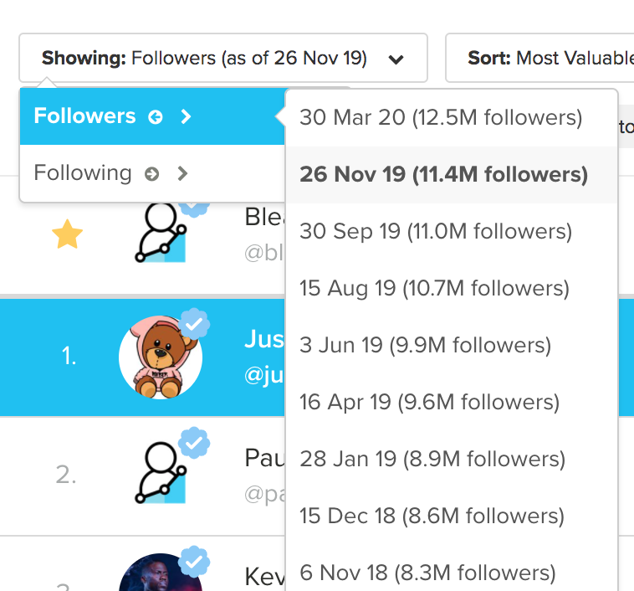Viewport: 634px width, 591px height.
Task: Click the Followers left-arrow circle icon
Action: click(156, 117)
